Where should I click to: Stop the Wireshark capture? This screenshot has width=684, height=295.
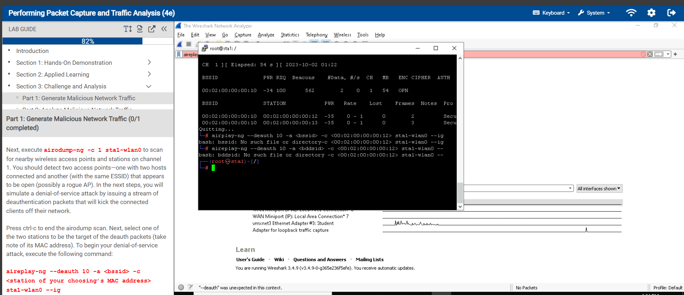click(189, 44)
